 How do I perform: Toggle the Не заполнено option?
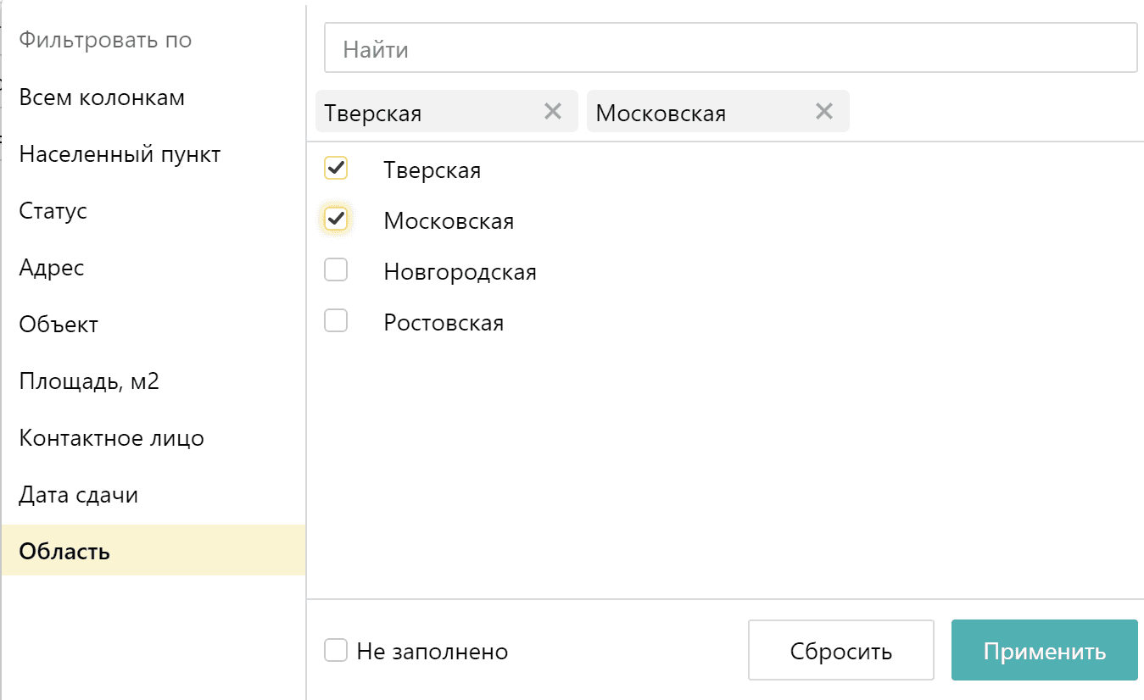click(x=335, y=650)
